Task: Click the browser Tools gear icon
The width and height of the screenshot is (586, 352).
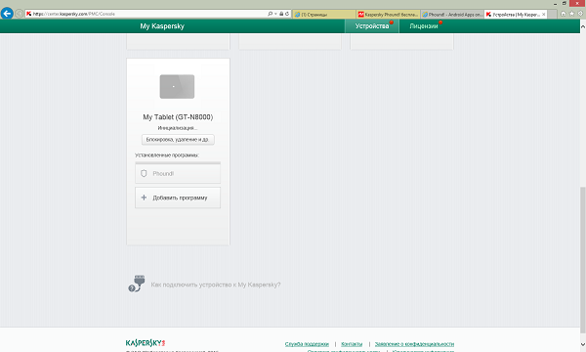Action: tap(580, 14)
